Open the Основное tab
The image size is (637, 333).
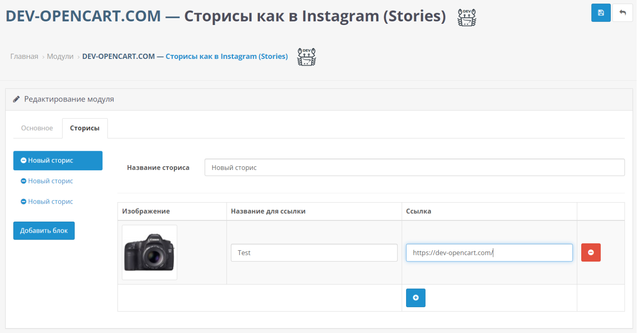[37, 128]
